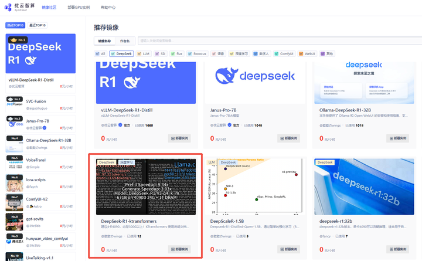This screenshot has width=422, height=261.
Task: Open ComfyUI-V2 in the top 10 list
Action: point(37,199)
